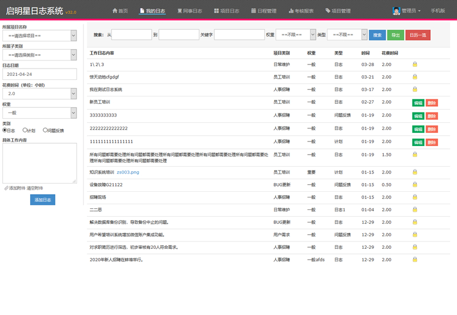Image resolution: width=457 pixels, height=315 pixels.
Task: Click the lock icon on the 二二恶 row
Action: [415, 210]
